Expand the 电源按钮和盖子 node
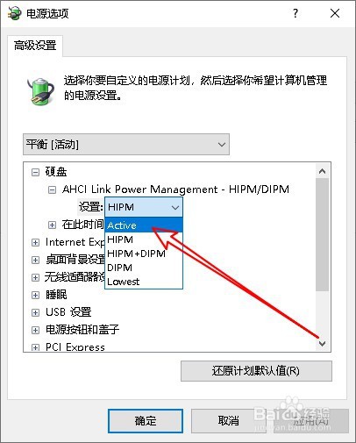 point(35,330)
